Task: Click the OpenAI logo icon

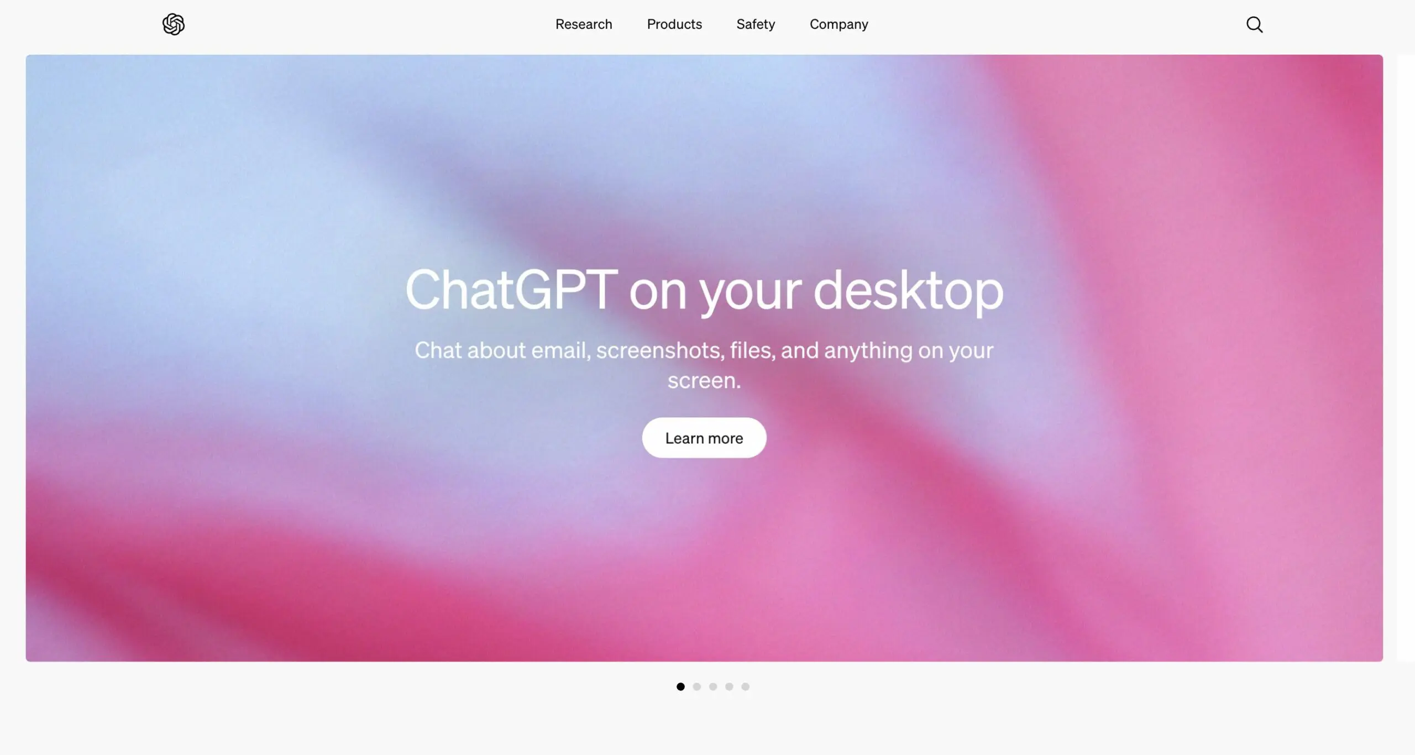Action: [x=173, y=23]
